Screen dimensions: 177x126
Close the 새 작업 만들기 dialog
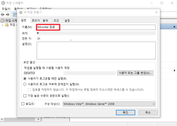tap(157, 12)
